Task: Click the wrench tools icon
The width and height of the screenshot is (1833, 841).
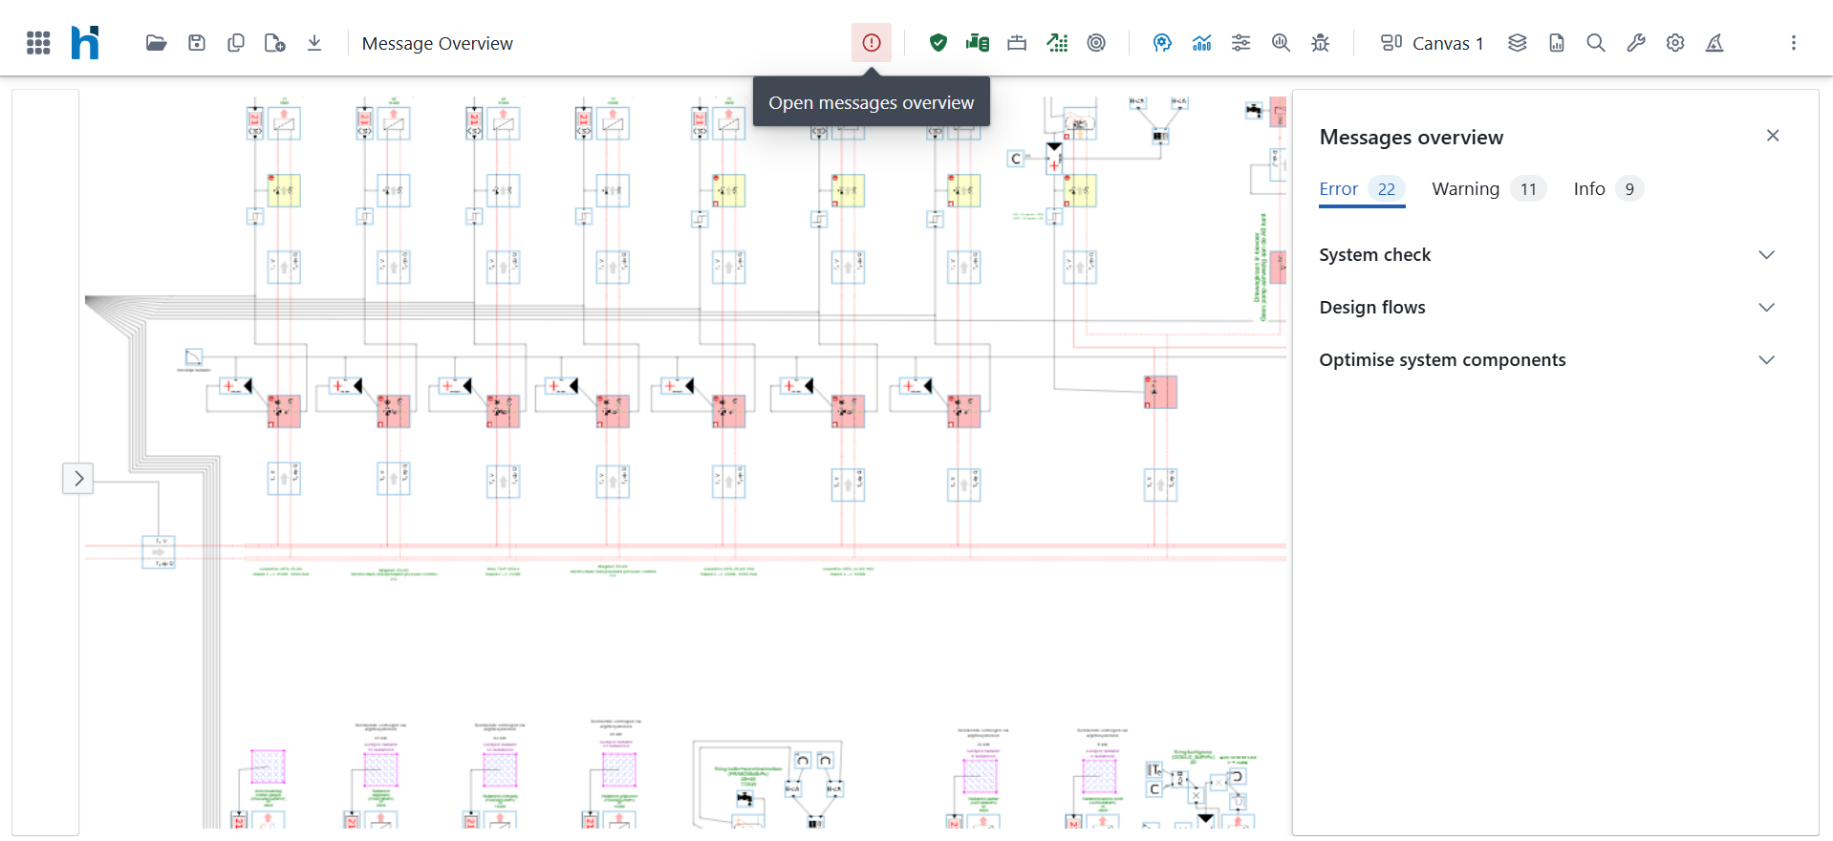Action: [x=1635, y=43]
